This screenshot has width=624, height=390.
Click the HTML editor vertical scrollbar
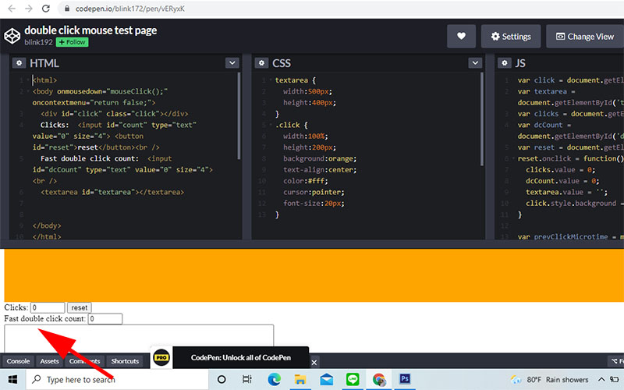pos(239,115)
